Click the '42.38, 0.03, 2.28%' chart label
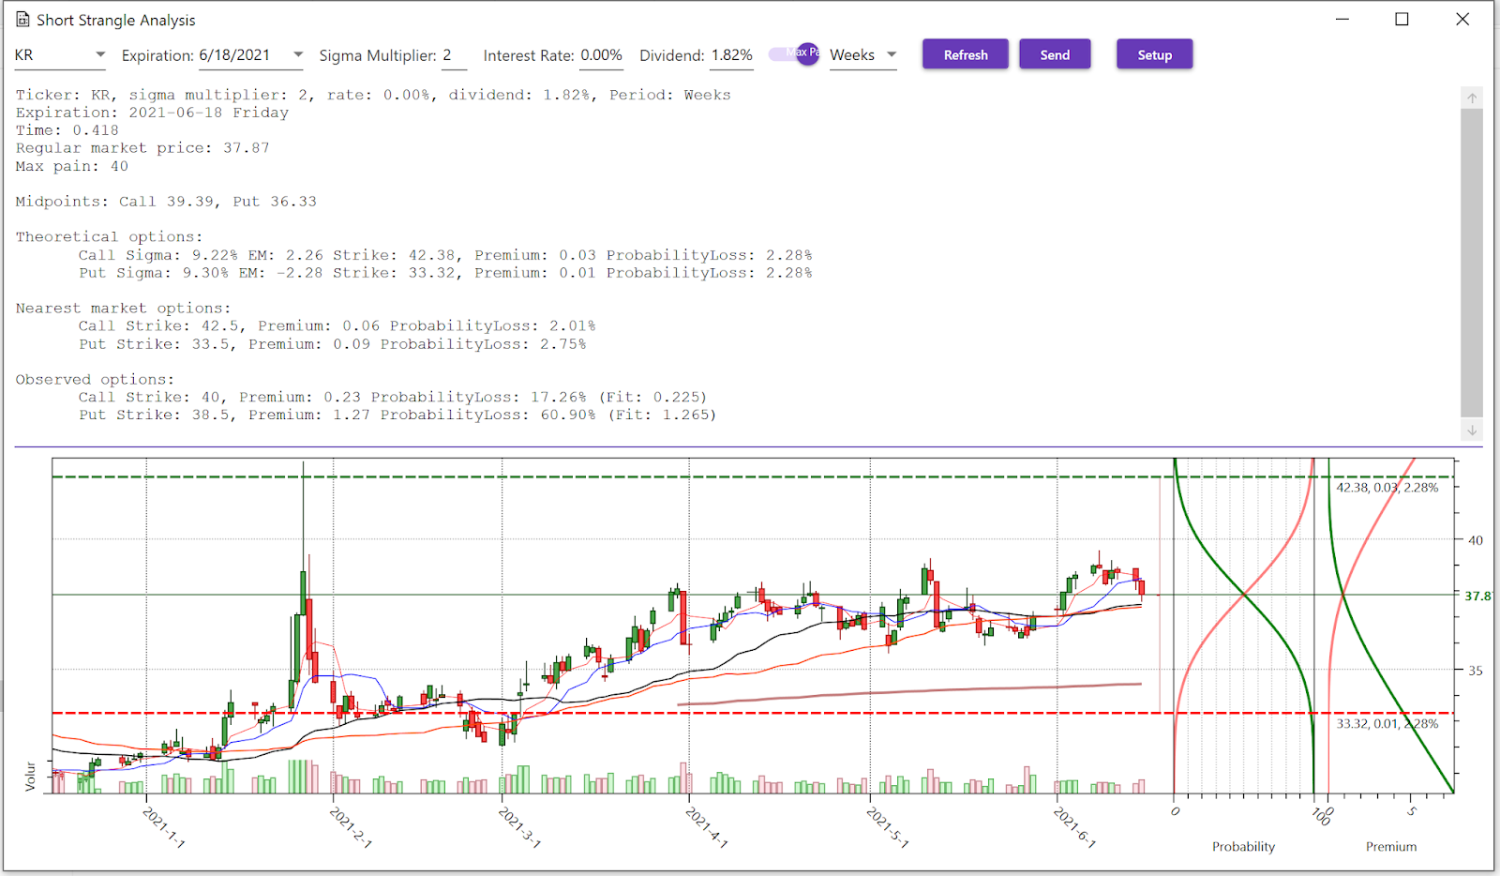This screenshot has width=1500, height=876. (x=1387, y=488)
